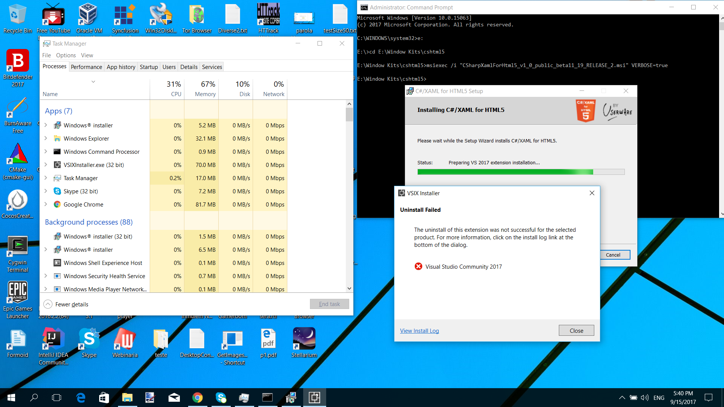
Task: Switch to App history tab
Action: click(121, 67)
